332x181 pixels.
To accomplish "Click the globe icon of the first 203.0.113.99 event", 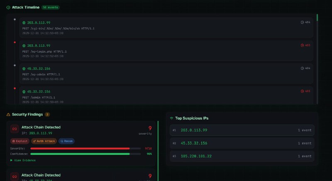I will click(x=24, y=23).
